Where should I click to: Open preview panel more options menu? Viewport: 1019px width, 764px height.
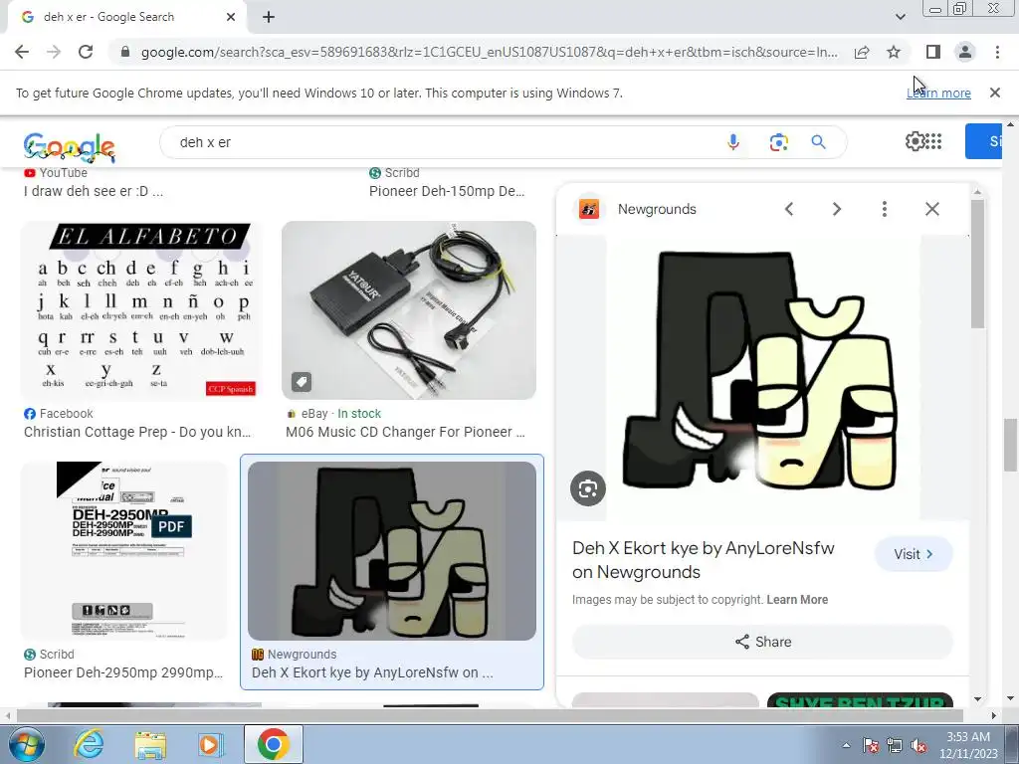point(884,209)
